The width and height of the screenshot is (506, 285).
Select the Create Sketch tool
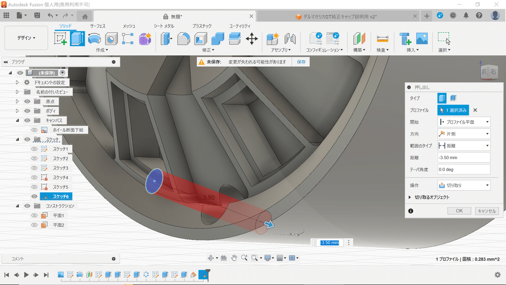(61, 39)
